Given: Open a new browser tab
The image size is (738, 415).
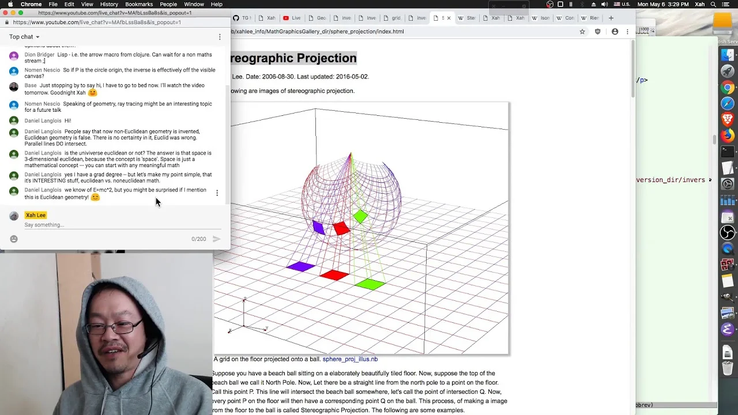Looking at the screenshot, I should pyautogui.click(x=611, y=18).
